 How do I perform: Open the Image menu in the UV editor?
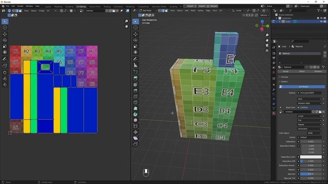(x=42, y=11)
